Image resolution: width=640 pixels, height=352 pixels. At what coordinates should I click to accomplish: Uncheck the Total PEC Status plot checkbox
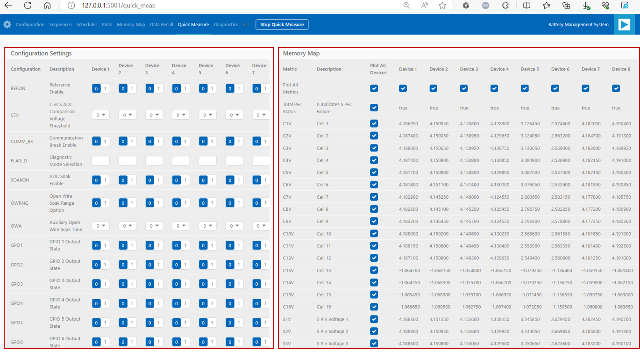click(x=374, y=108)
